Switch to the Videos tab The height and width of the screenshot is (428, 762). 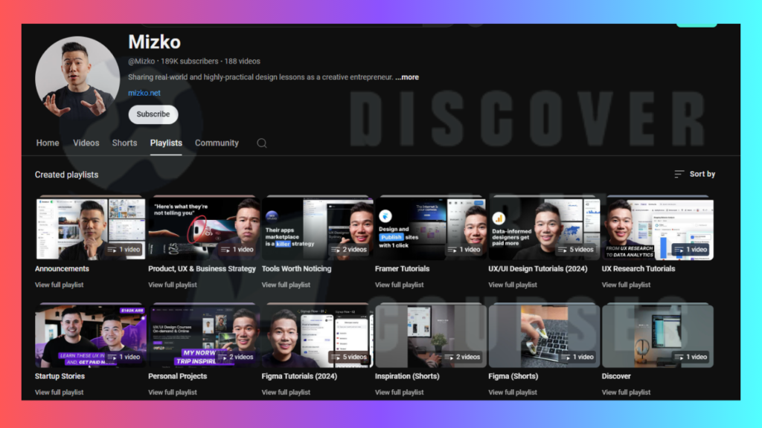86,143
